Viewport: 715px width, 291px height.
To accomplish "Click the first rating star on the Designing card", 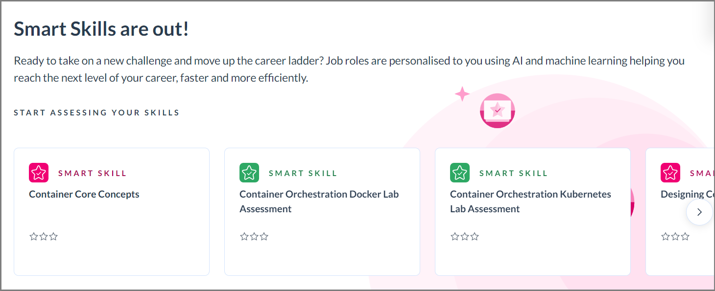I will coord(665,236).
